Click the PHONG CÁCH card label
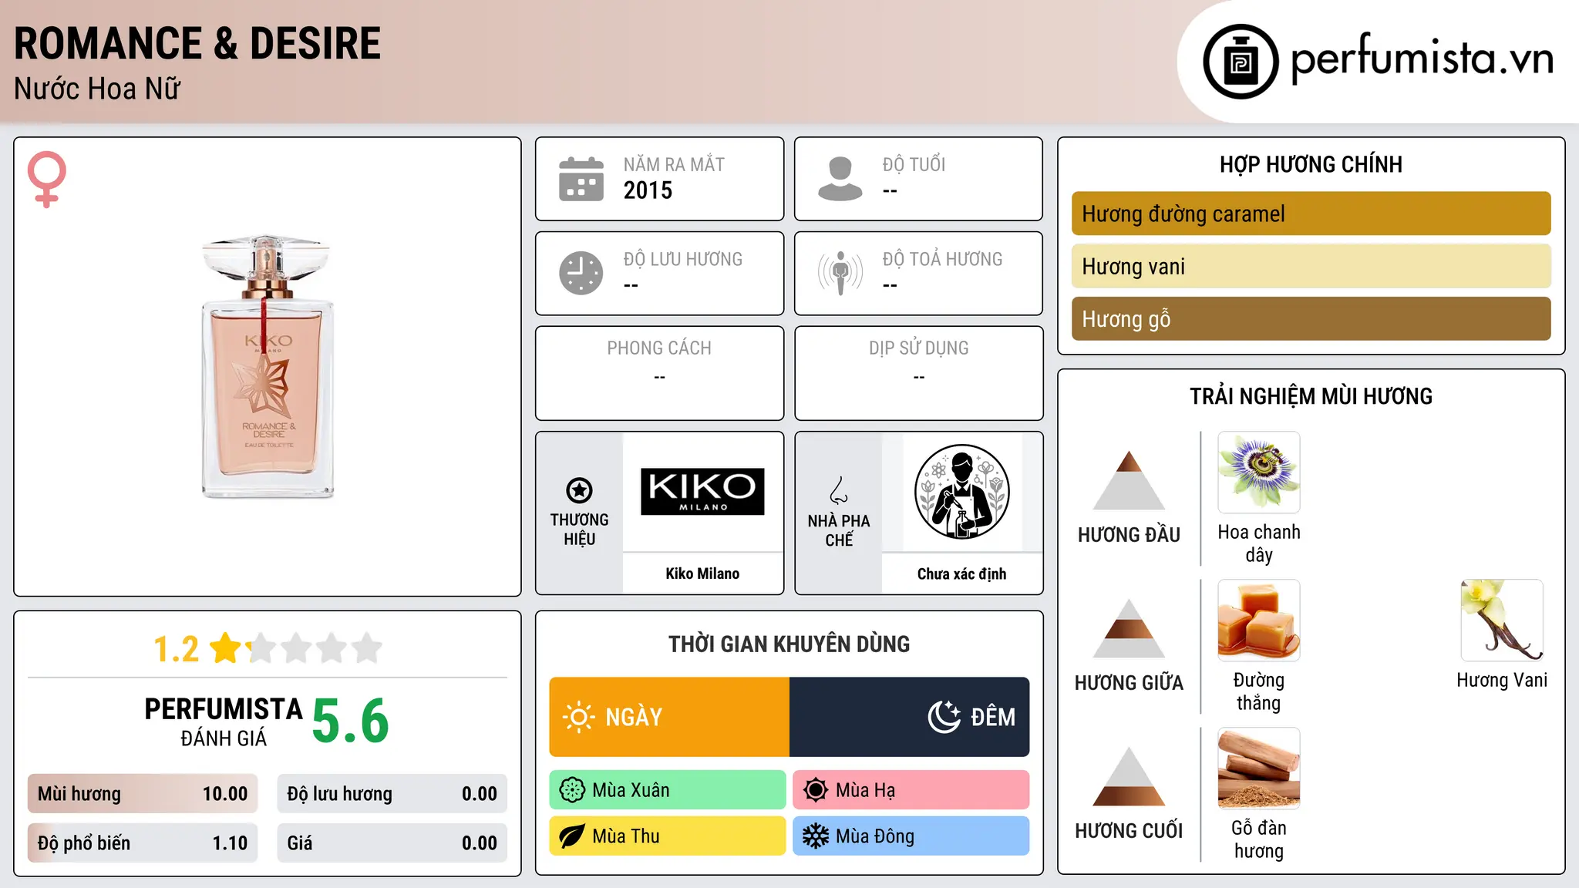Screen dimensions: 1579x888 tap(659, 348)
